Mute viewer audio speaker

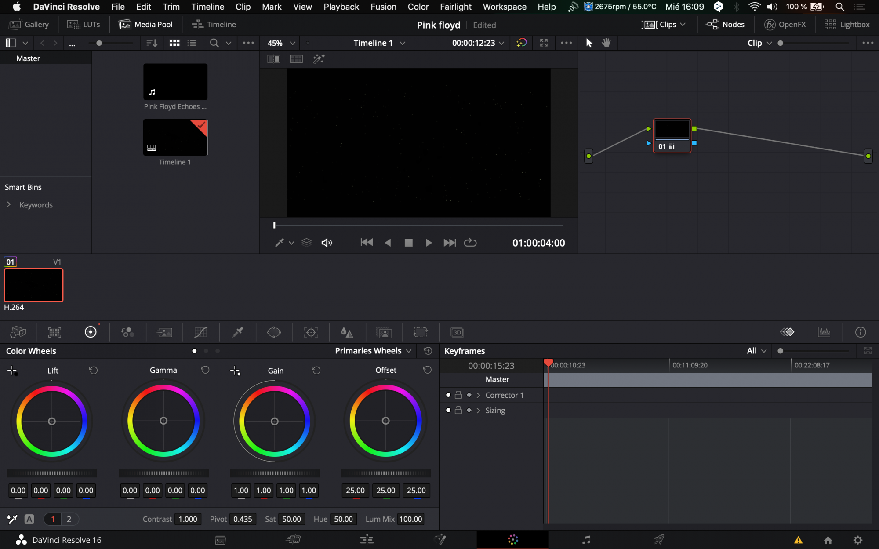327,243
